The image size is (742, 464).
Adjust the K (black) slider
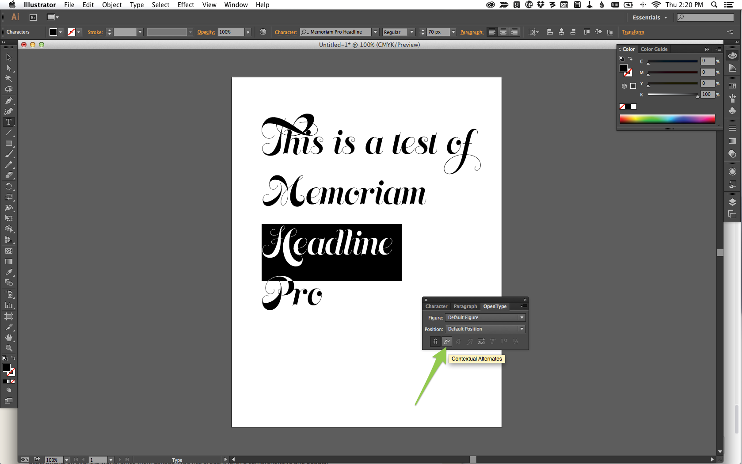(x=673, y=95)
